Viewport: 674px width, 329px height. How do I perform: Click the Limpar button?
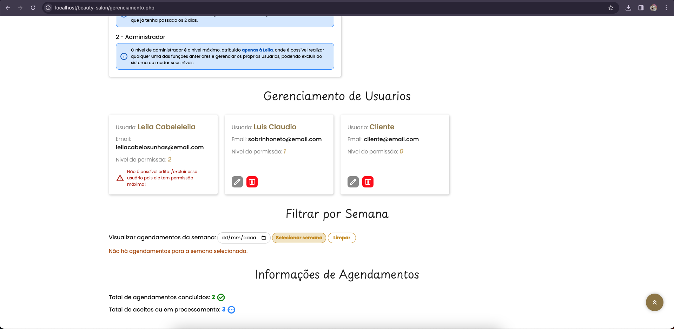click(x=342, y=238)
